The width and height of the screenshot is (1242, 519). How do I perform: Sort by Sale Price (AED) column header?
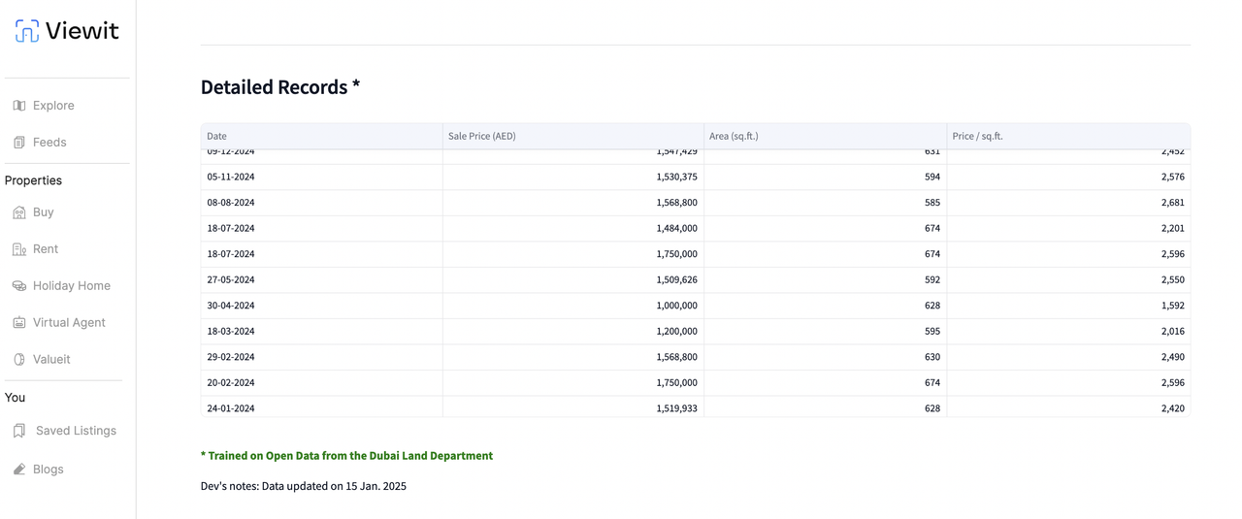tap(482, 137)
